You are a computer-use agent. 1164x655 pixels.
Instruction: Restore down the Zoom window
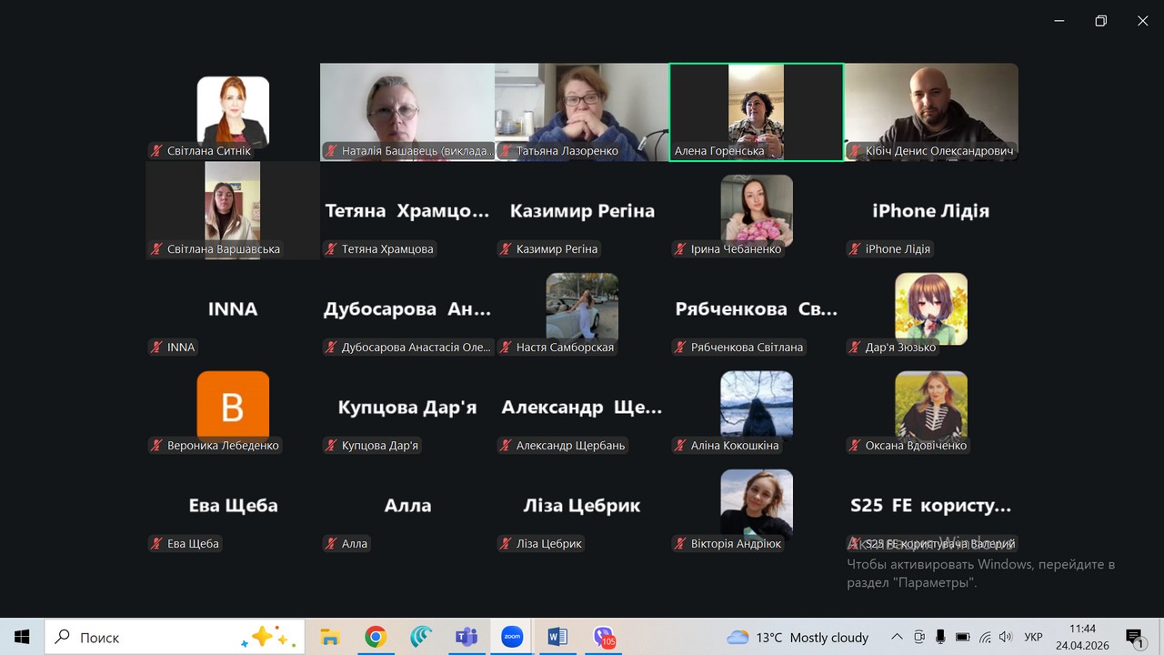click(1100, 21)
